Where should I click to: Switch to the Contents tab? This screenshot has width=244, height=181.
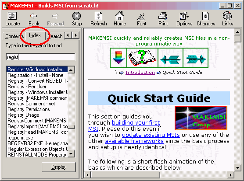[14, 36]
